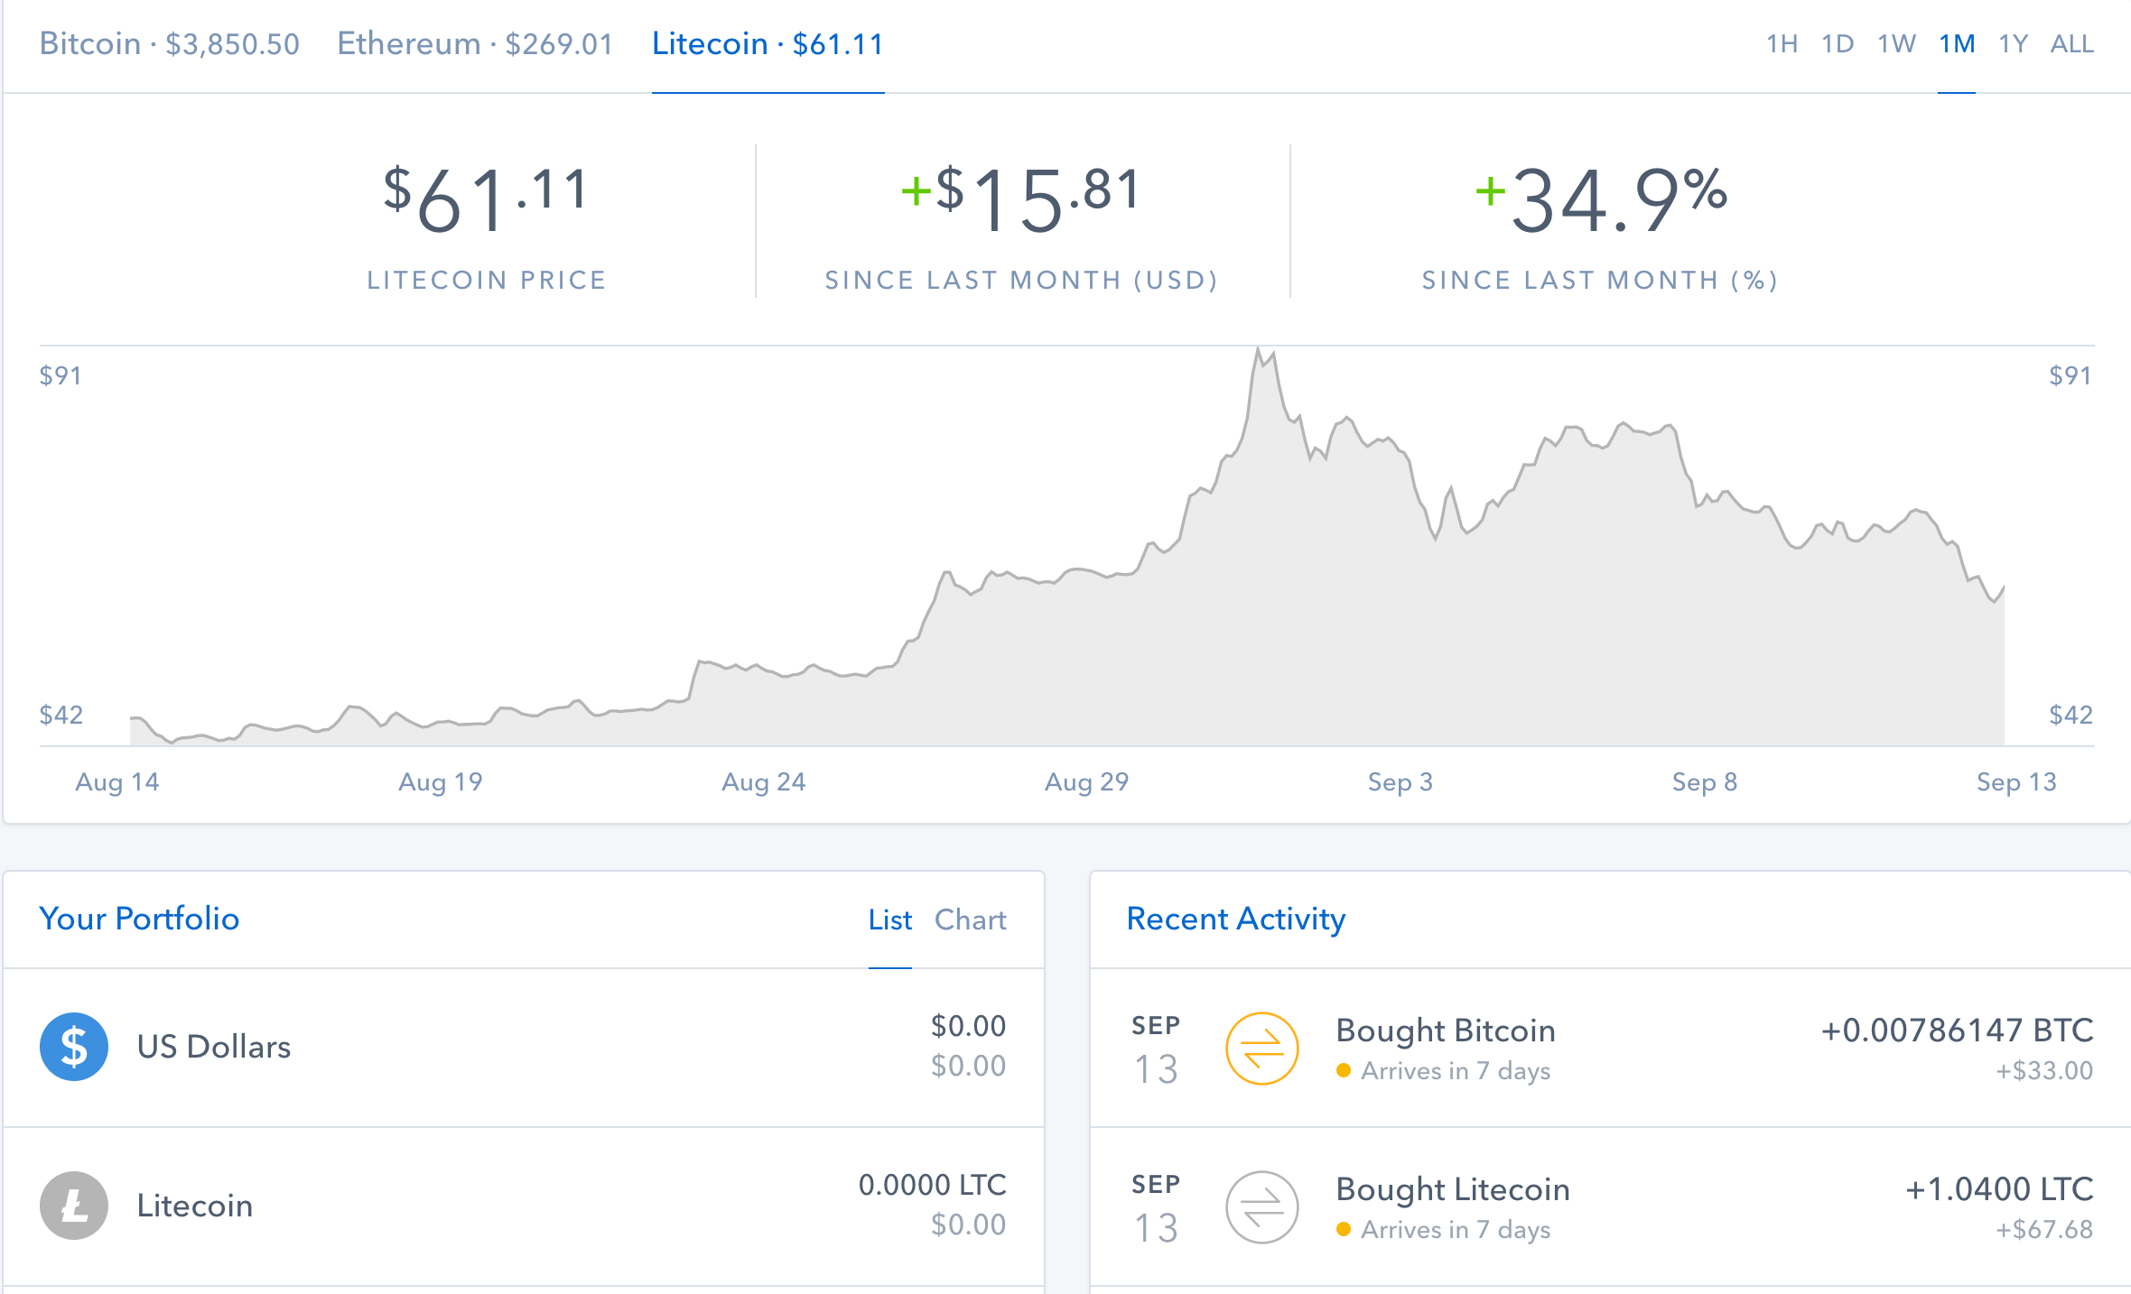Set chart range to 1W
The height and width of the screenshot is (1294, 2131).
coord(1896,43)
